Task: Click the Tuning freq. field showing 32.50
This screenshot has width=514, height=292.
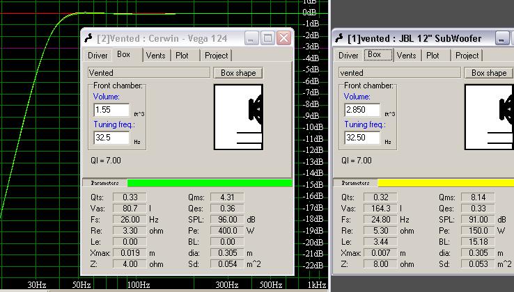Action: [x=362, y=138]
